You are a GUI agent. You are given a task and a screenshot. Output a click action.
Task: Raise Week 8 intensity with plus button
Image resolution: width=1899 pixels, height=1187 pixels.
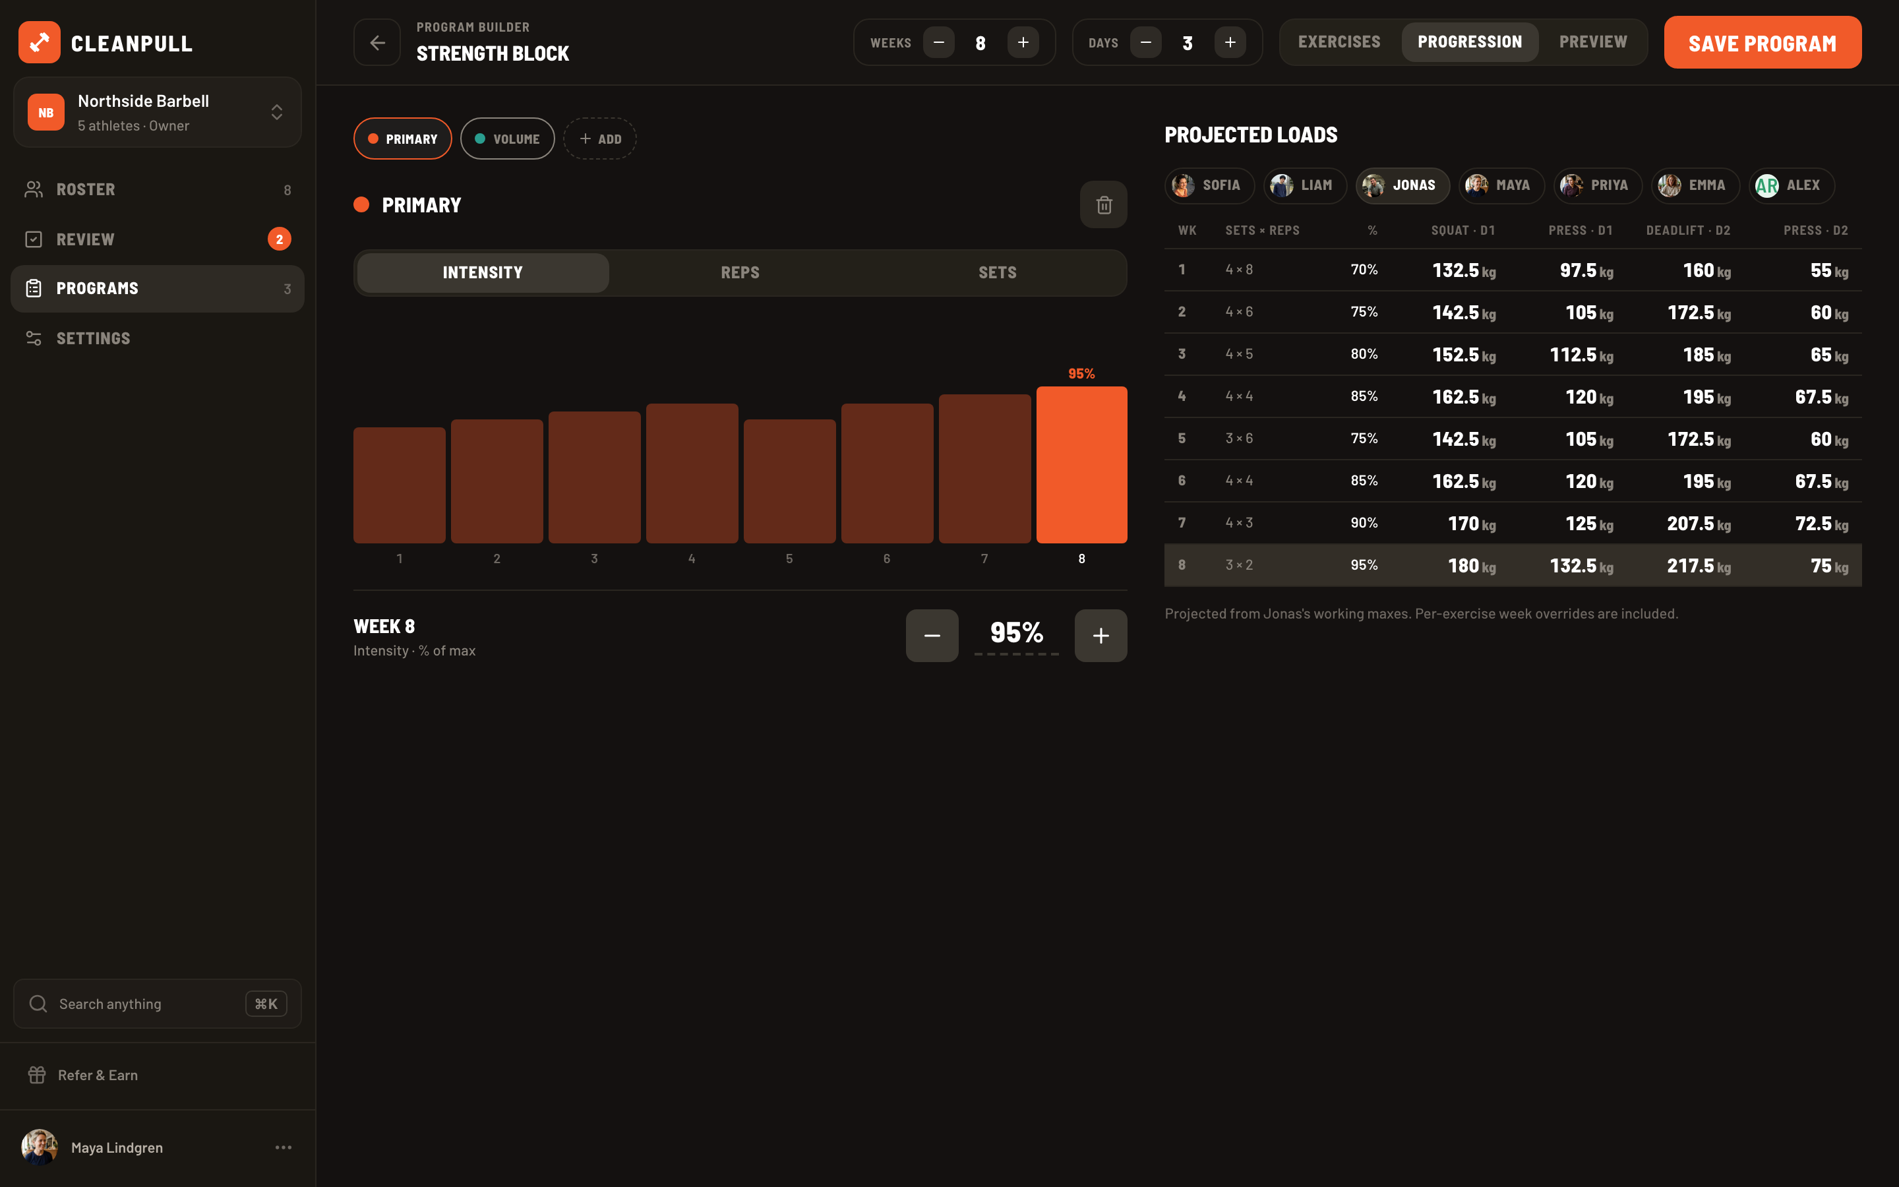[1101, 636]
